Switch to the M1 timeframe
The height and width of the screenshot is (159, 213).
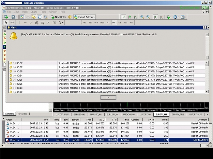(85, 23)
